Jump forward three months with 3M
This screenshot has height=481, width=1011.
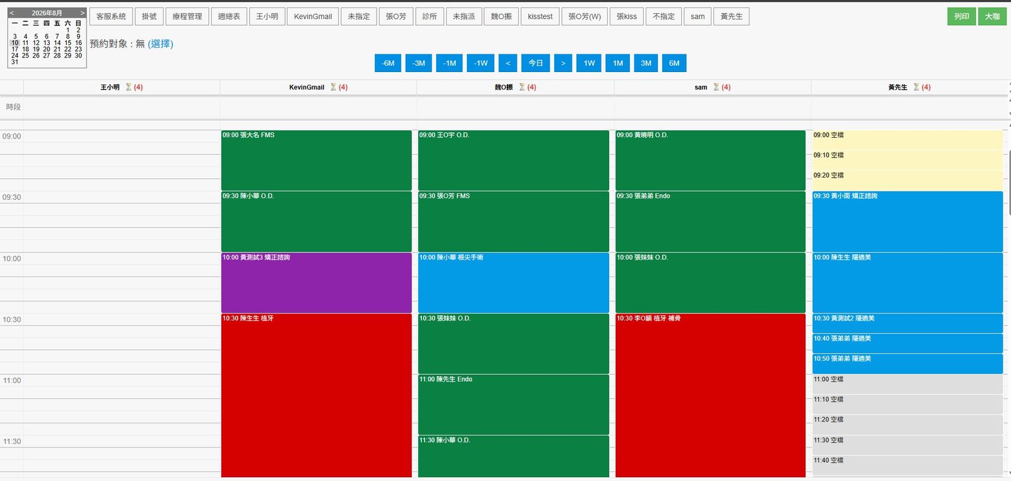[x=646, y=63]
